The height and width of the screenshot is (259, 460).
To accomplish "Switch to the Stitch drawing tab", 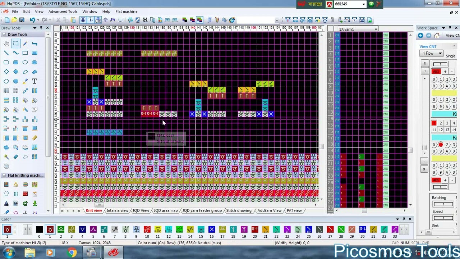I will (x=239, y=210).
